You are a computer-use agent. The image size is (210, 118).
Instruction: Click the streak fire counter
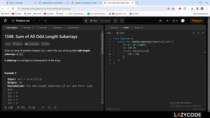click(x=175, y=21)
